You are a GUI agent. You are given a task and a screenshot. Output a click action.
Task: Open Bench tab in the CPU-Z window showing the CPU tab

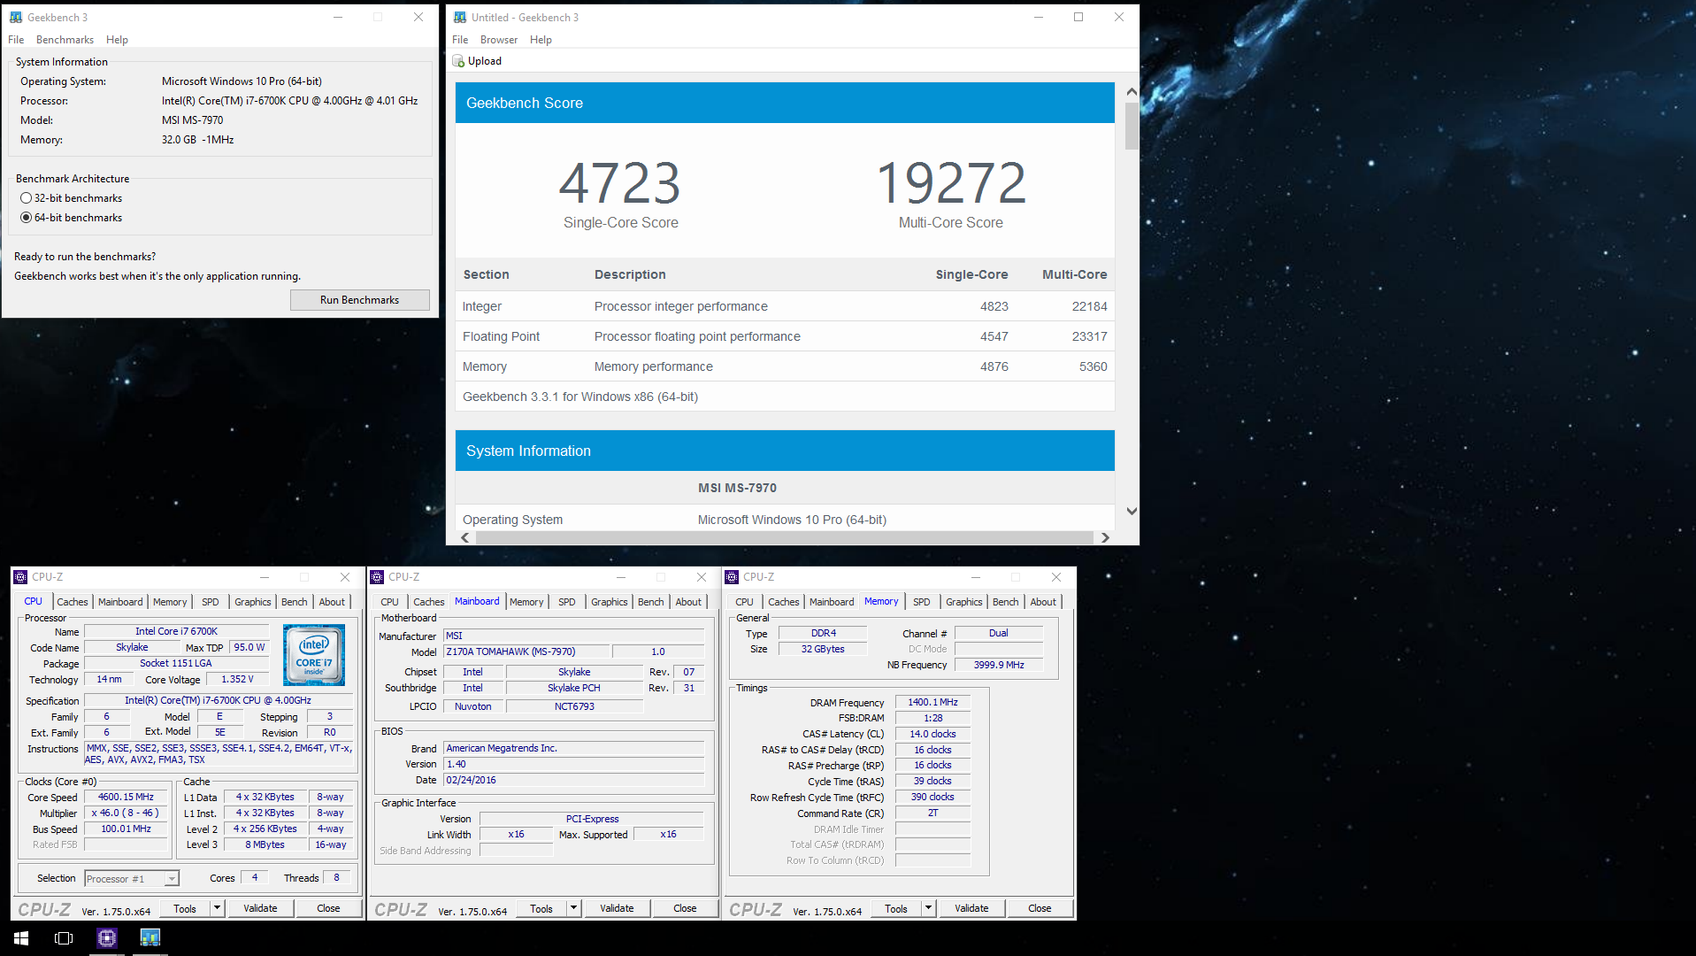[295, 602]
